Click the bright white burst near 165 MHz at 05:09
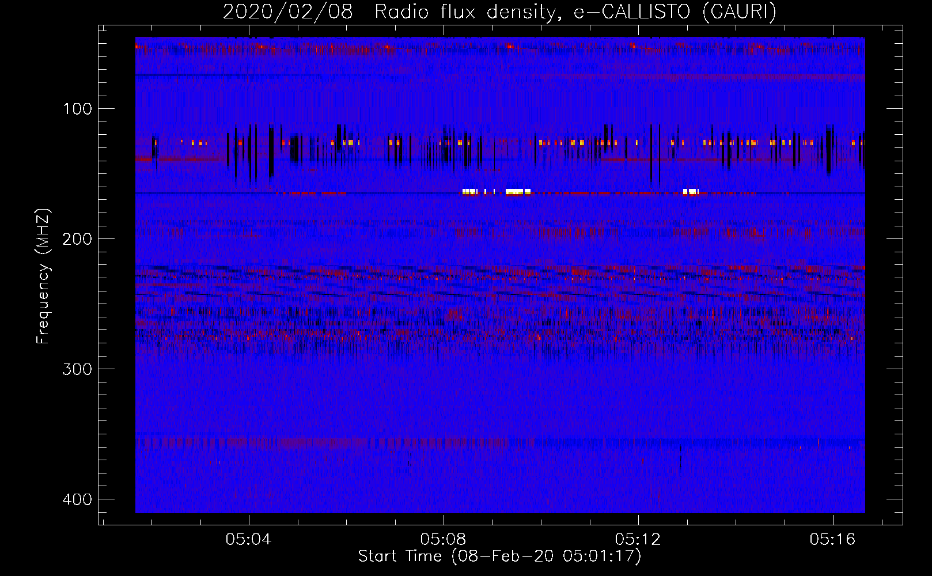Image resolution: width=932 pixels, height=576 pixels. [518, 192]
